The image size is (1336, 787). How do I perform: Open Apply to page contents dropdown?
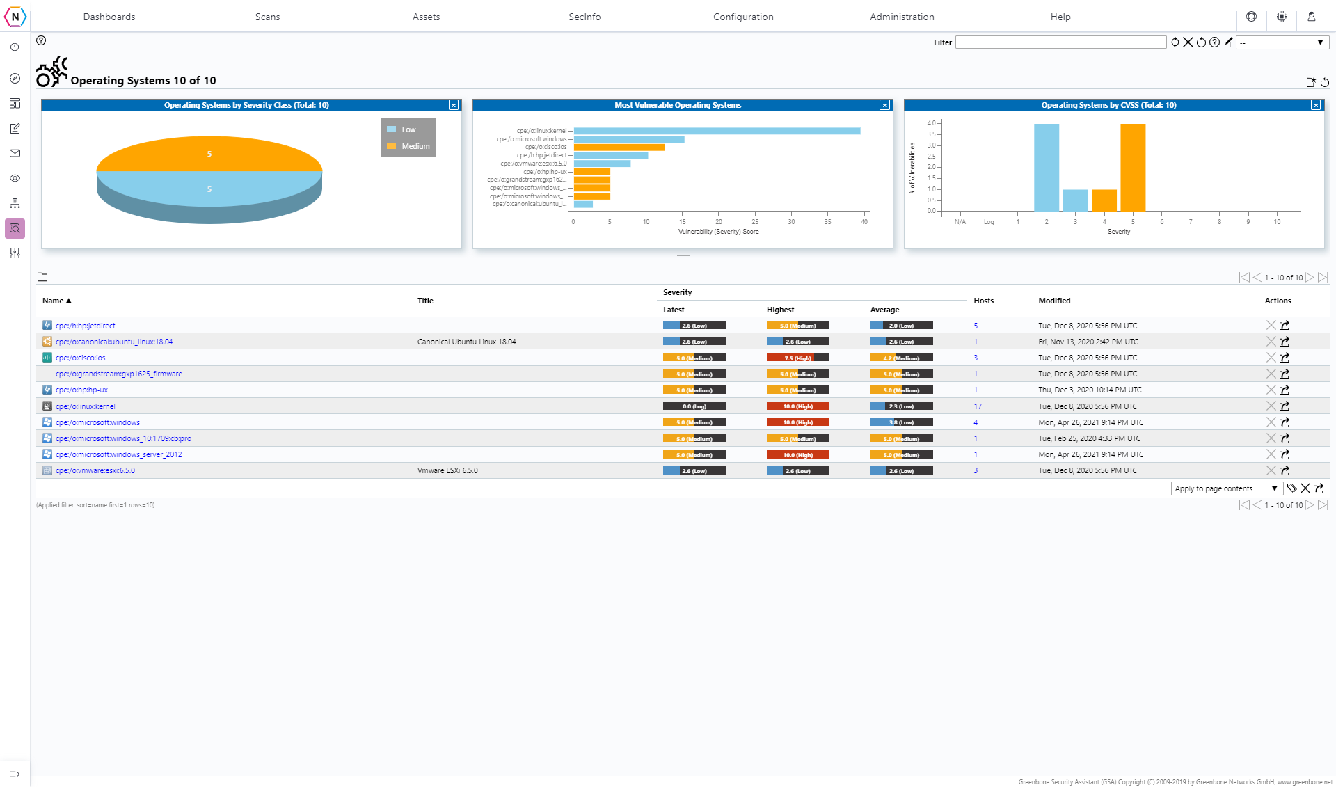click(x=1226, y=488)
